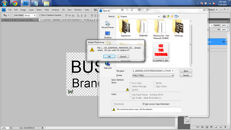231x130 pixels.
Task: Add a layer style via fx button
Action: 202,127
